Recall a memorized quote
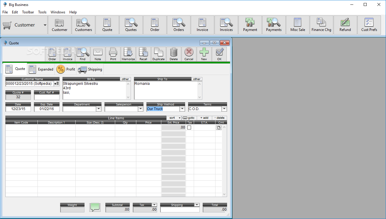Screen dimensions: 386x219 coord(143,54)
